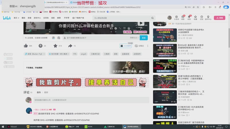Open 会员购 in the top nav
Viewport: 230px width, 129px height.
(x=46, y=18)
